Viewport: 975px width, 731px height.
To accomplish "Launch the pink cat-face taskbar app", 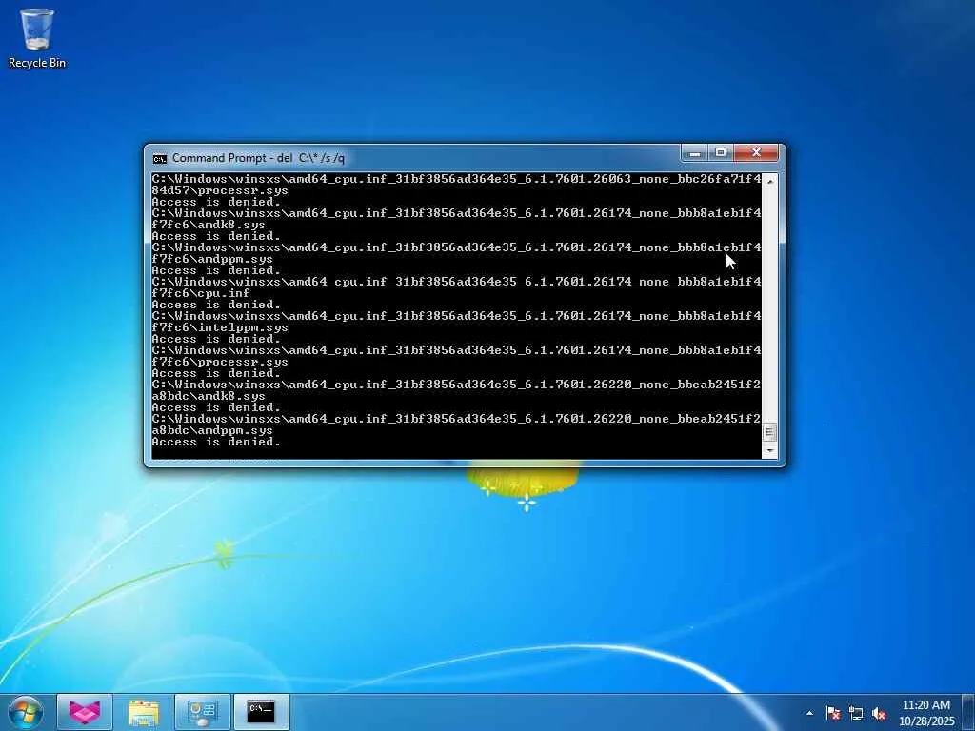I will 85,712.
